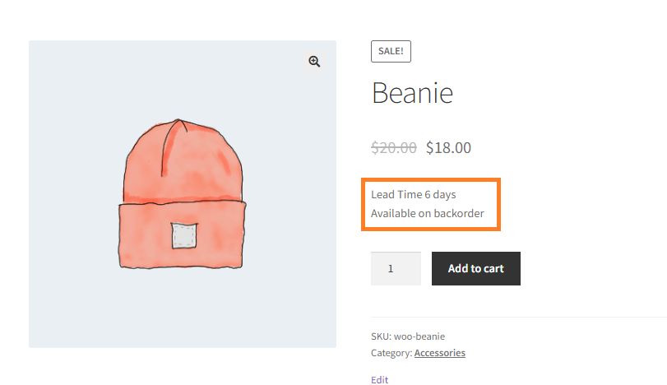Click the SALE! badge
The width and height of the screenshot is (667, 385).
[x=391, y=52]
